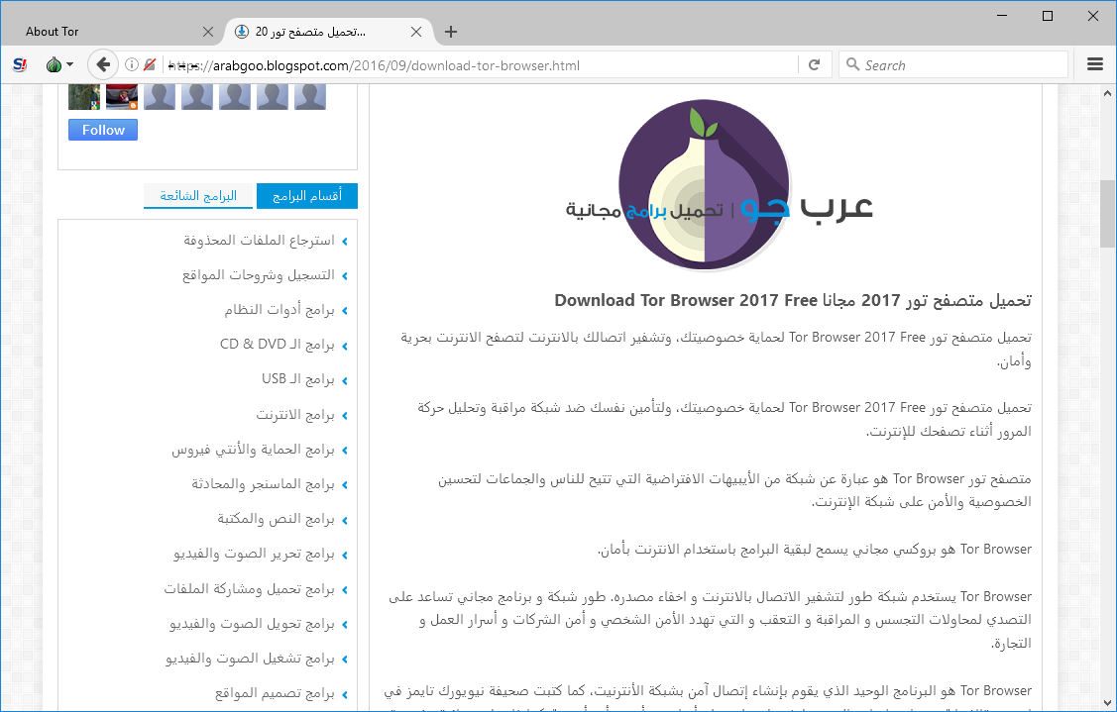Click the blocked media indicator icon in URL bar
The image size is (1117, 712).
pos(149,64)
